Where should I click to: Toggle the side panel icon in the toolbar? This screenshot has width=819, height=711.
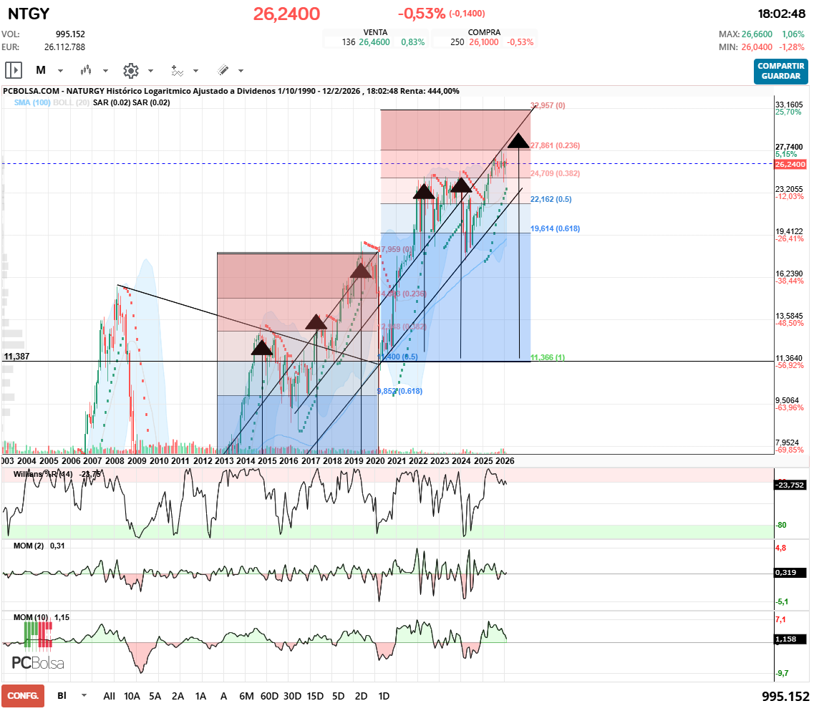pyautogui.click(x=14, y=70)
